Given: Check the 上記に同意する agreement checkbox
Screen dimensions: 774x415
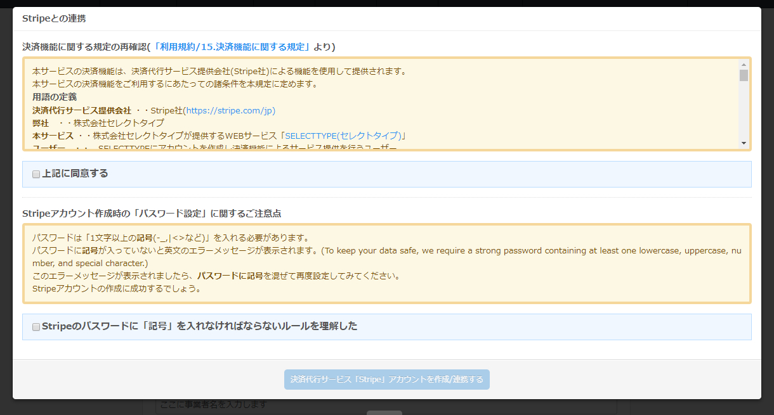Looking at the screenshot, I should click(36, 174).
